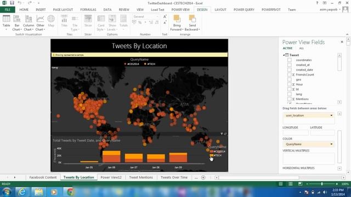Screen dimensions: 351x197
Task: Open the Show Levels dropdown
Action: 112,23
